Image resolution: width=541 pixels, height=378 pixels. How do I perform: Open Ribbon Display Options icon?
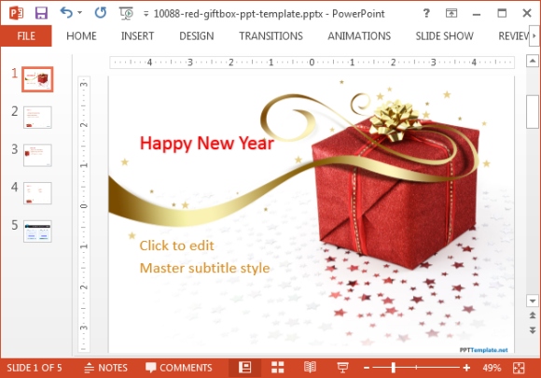(x=451, y=13)
